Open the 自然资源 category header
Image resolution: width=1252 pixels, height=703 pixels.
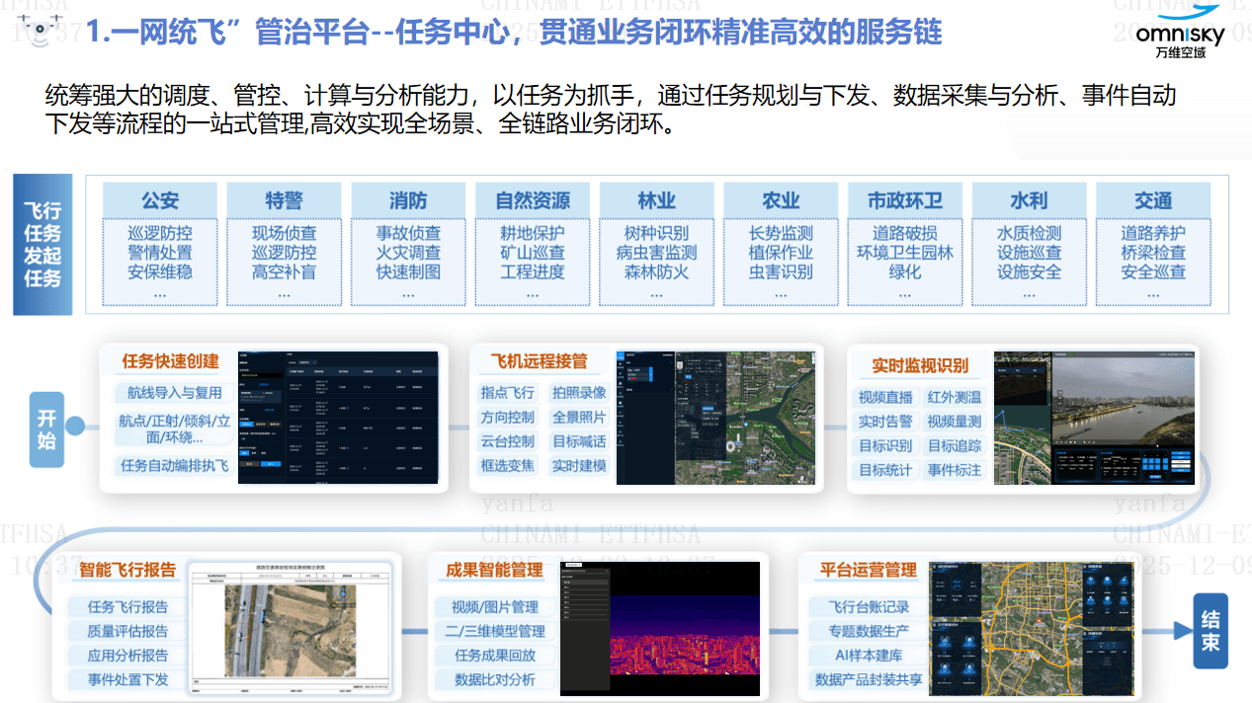533,200
